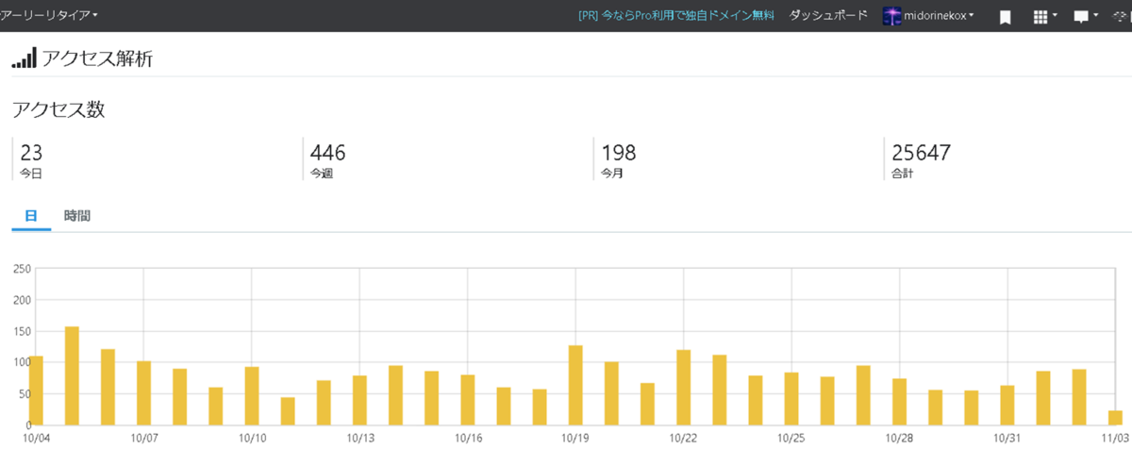Click the 10/19 date axis label
The image size is (1132, 449).
(575, 439)
